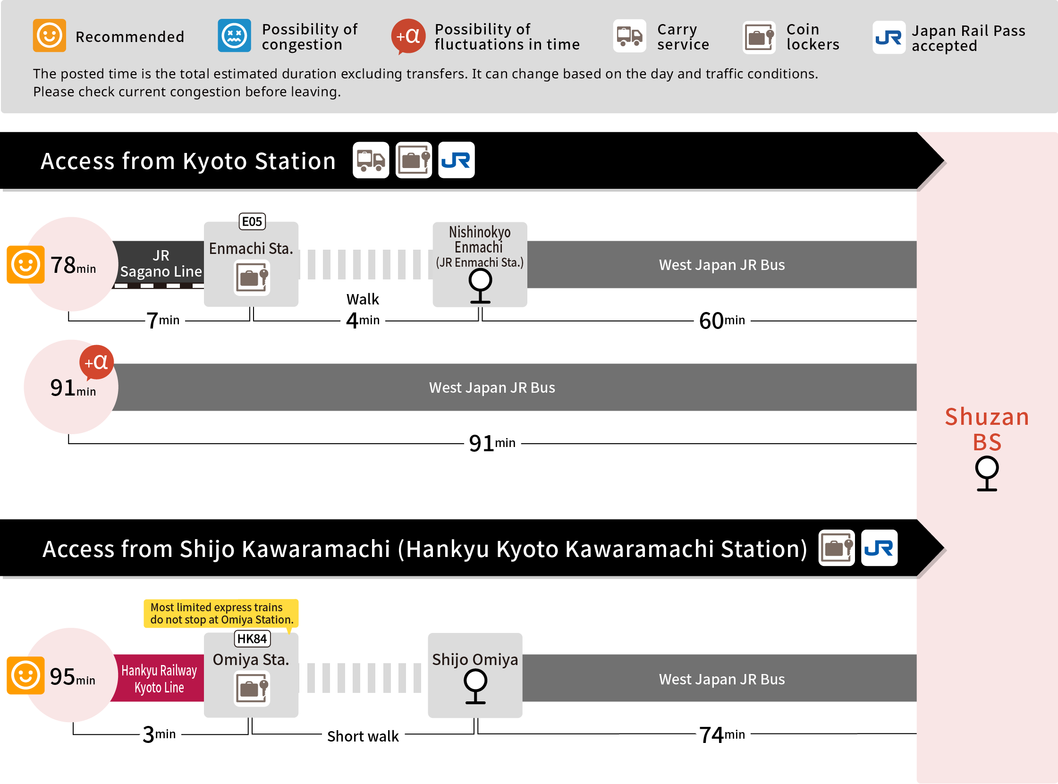Click the Carry service truck icon in legend
Viewport: 1058px width, 784px height.
[x=629, y=35]
